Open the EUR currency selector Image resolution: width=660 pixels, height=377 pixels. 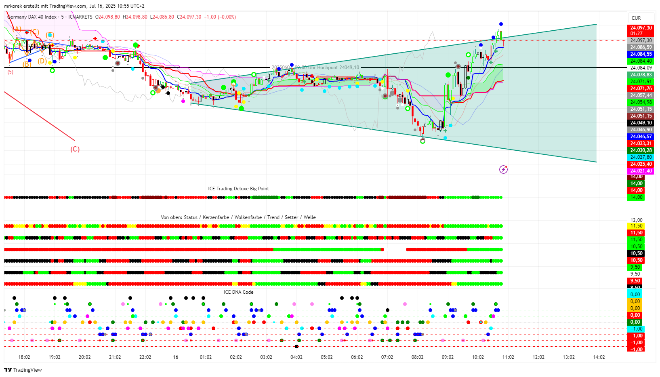[x=637, y=18]
